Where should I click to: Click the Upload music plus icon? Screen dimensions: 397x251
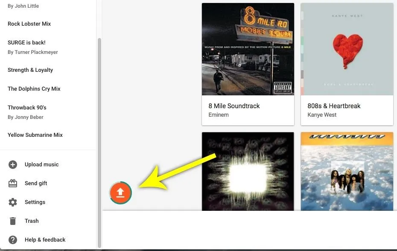(13, 165)
